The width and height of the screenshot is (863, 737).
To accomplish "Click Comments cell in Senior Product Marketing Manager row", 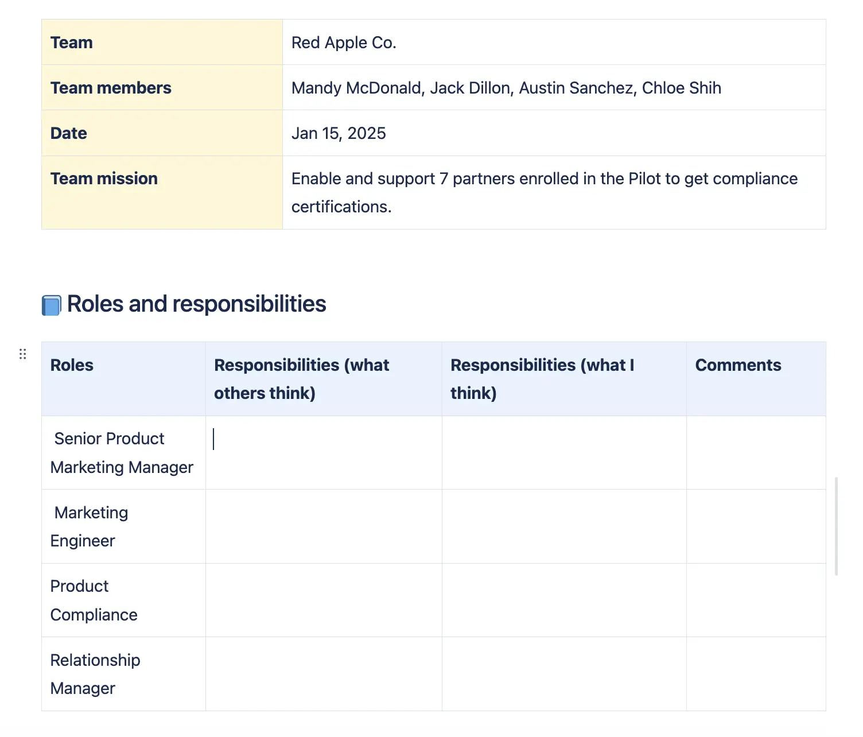I will coord(756,453).
